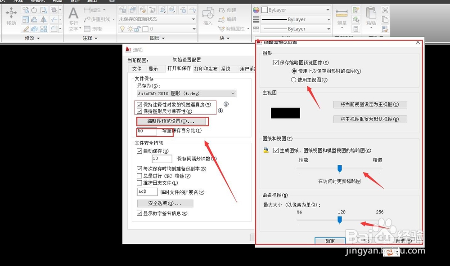Image resolution: width=450 pixels, height=266 pixels.
Task: Switch to the 系统 tab
Action: click(226, 69)
